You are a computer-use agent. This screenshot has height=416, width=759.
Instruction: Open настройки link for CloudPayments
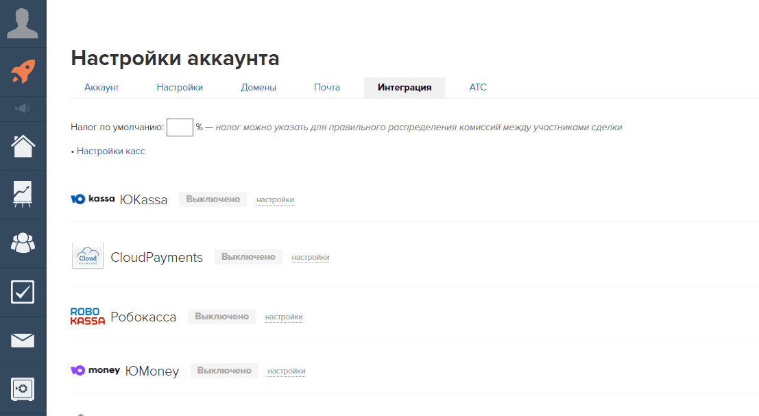click(x=311, y=257)
